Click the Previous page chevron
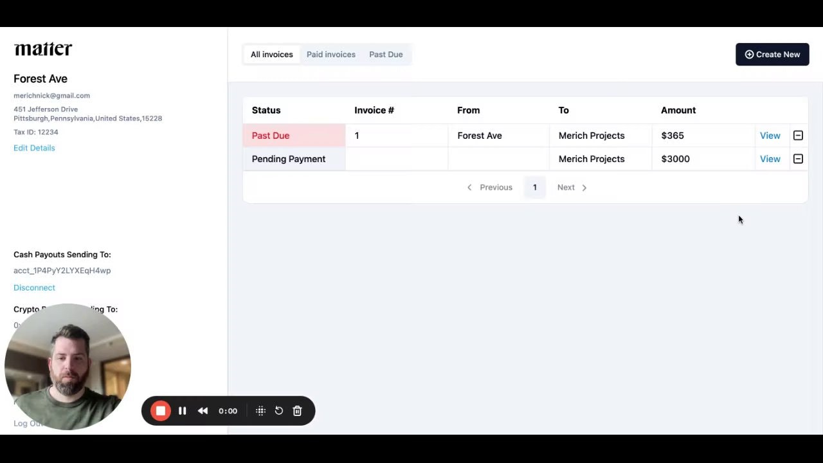The image size is (823, 463). (469, 187)
